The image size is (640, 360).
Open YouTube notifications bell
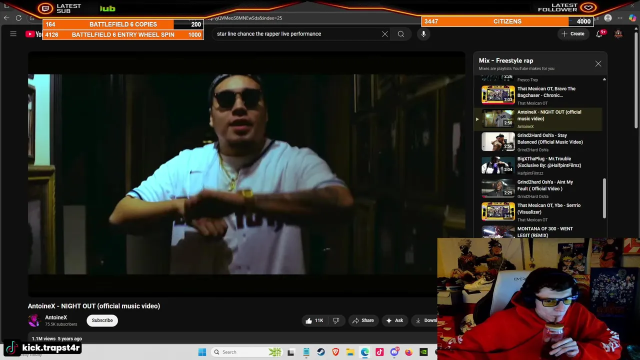(599, 34)
